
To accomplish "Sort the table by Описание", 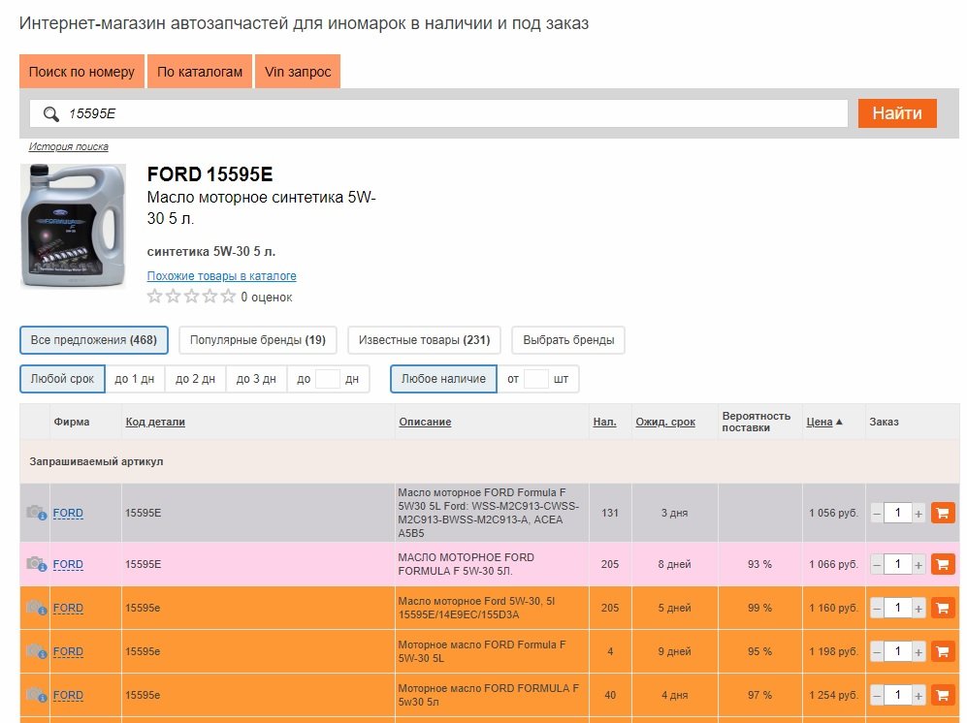I will pos(425,423).
